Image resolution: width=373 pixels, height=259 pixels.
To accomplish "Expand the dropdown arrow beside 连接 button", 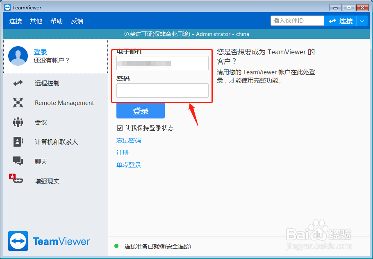I will pyautogui.click(x=362, y=21).
